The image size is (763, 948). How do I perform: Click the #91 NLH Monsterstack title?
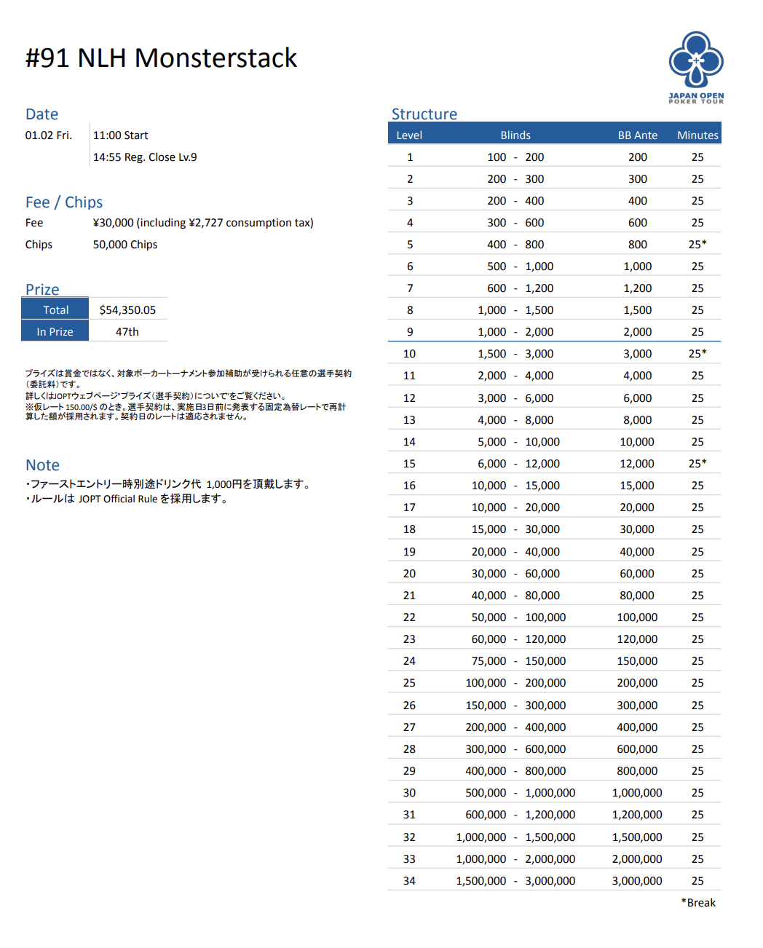[161, 58]
